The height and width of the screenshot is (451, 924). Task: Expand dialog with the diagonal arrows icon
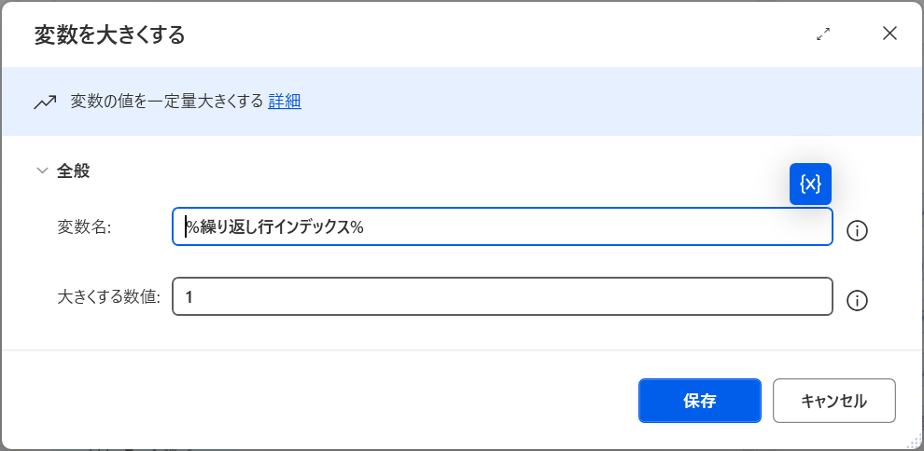point(823,34)
